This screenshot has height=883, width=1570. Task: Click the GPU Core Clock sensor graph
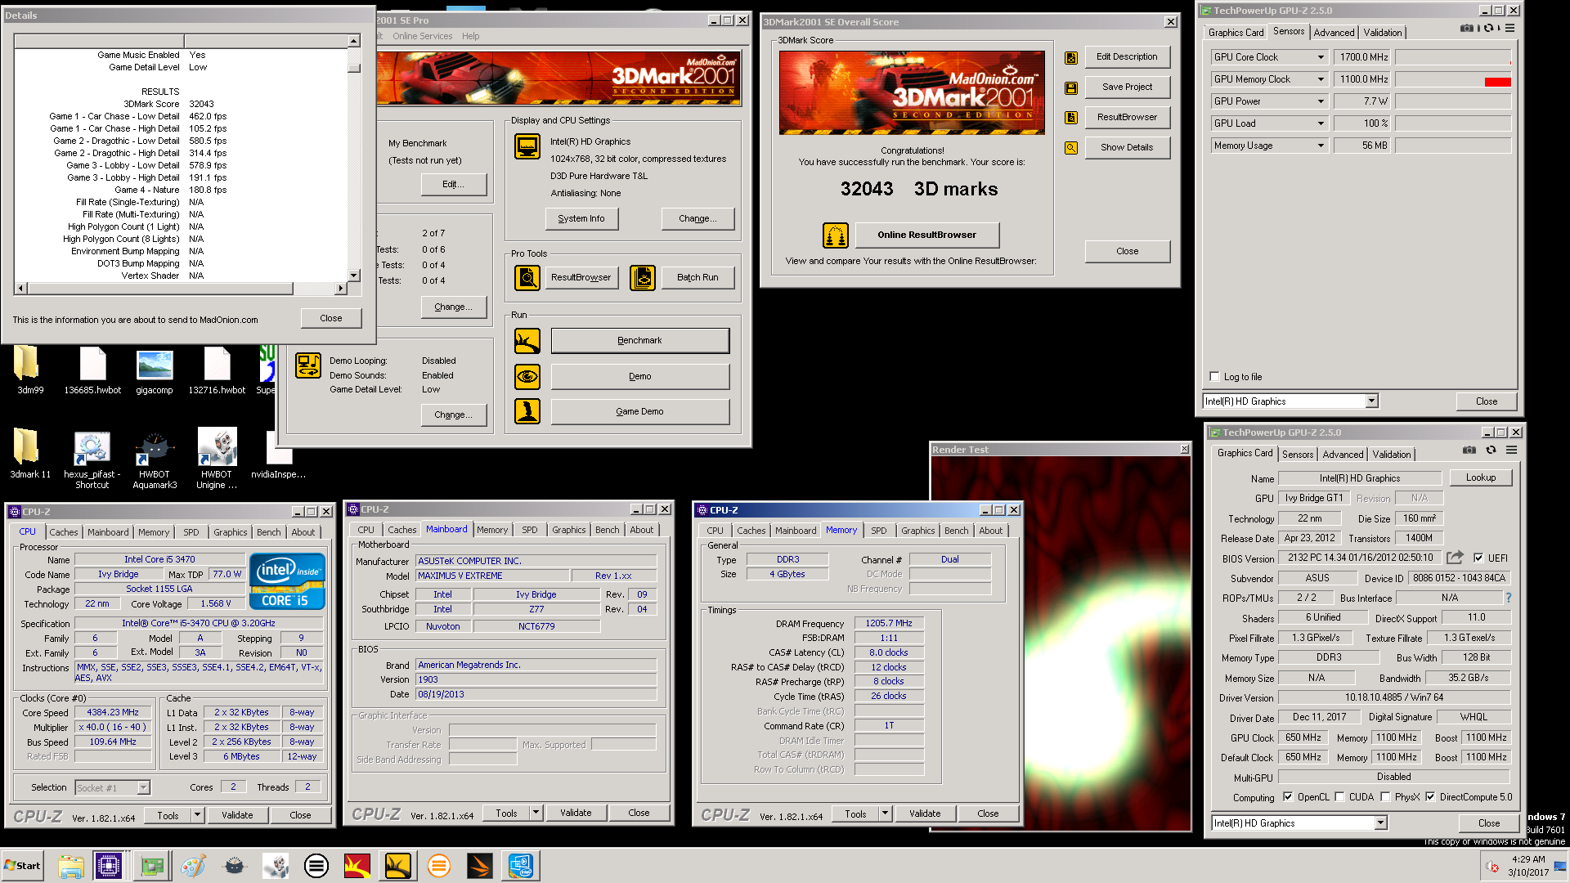coord(1453,57)
